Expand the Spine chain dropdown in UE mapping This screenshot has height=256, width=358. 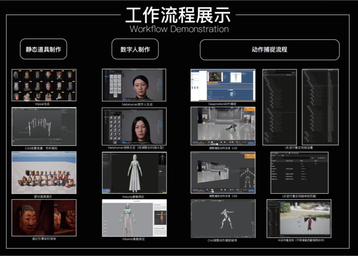tap(303, 166)
